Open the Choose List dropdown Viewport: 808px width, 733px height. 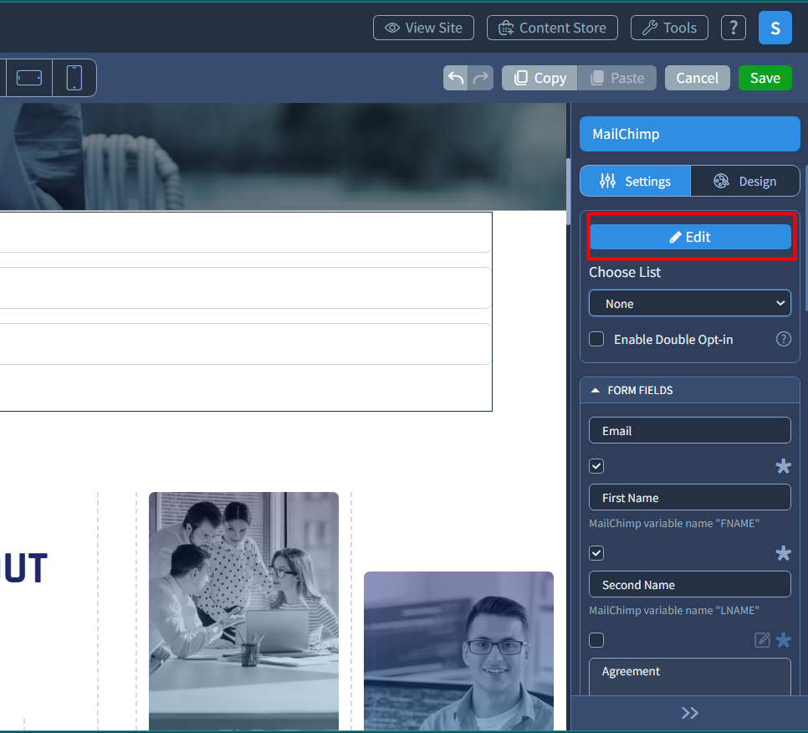pos(689,304)
